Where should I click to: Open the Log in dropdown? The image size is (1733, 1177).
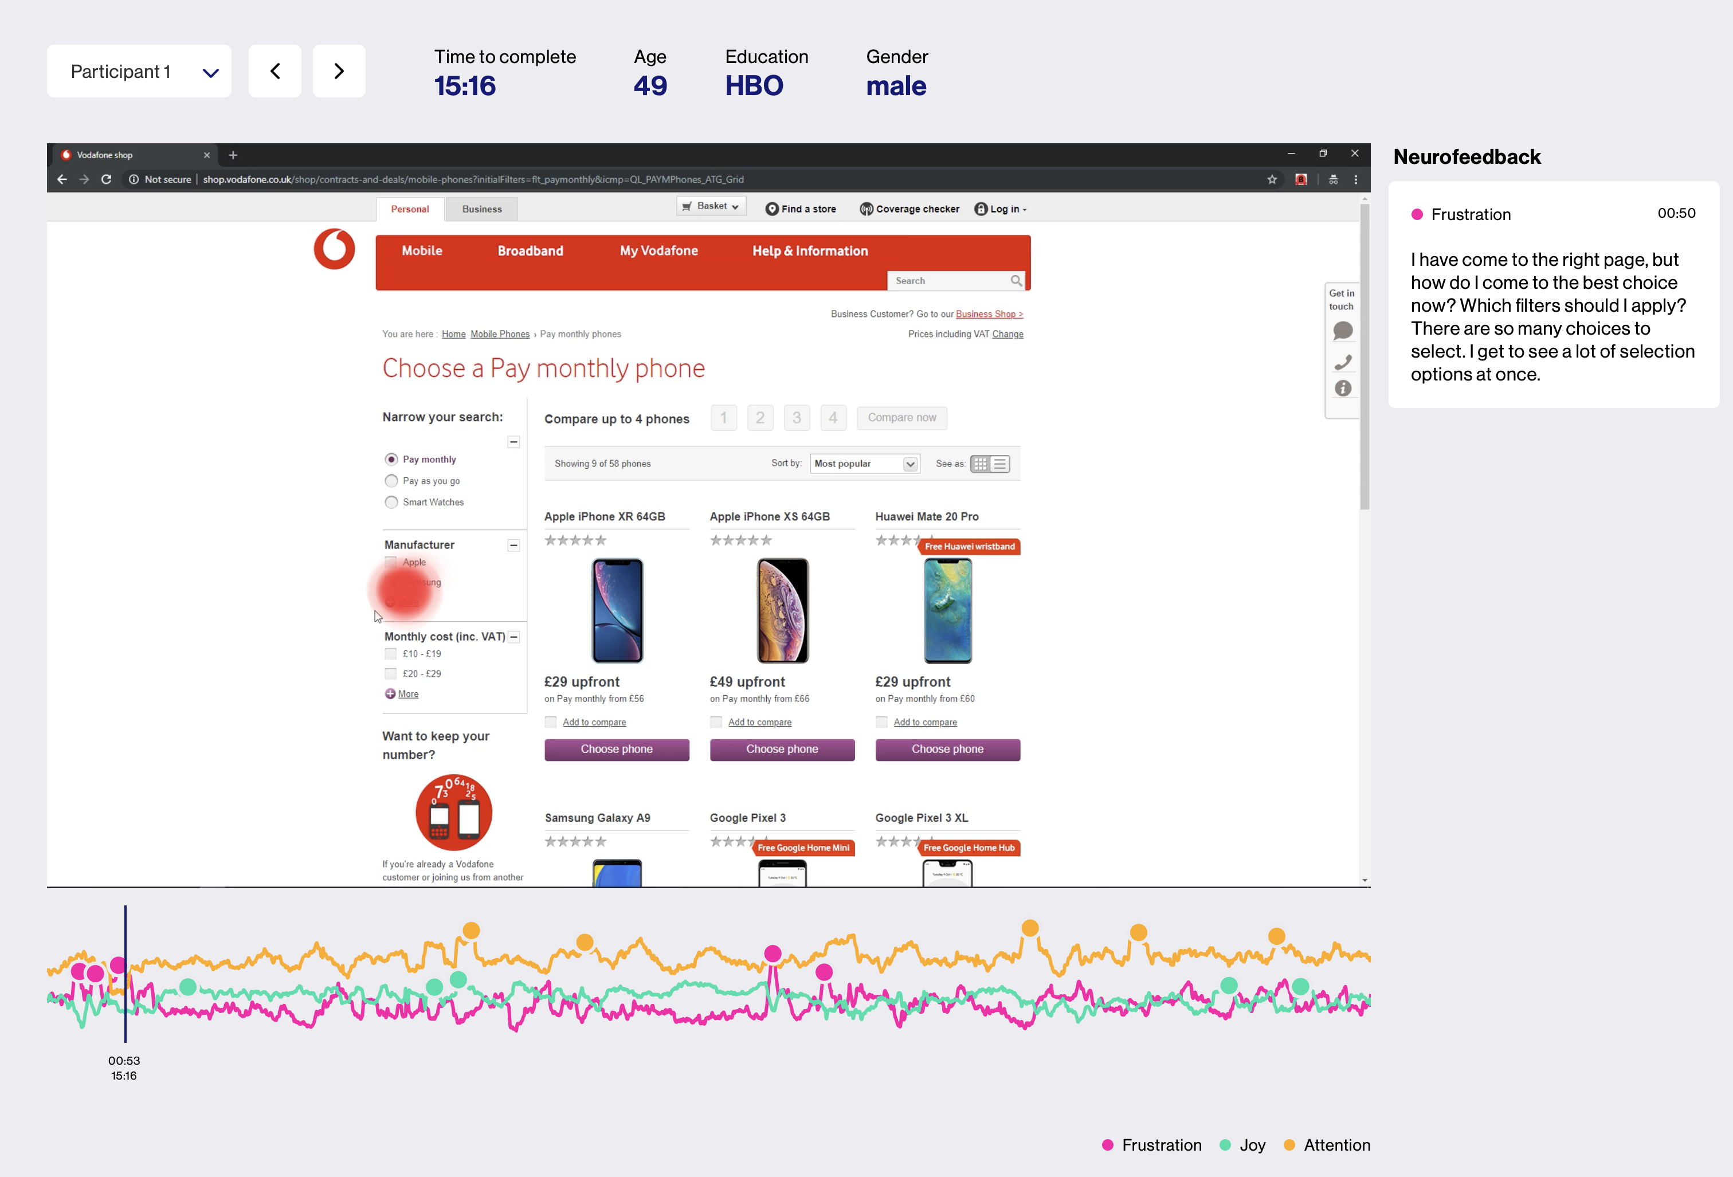[1001, 210]
